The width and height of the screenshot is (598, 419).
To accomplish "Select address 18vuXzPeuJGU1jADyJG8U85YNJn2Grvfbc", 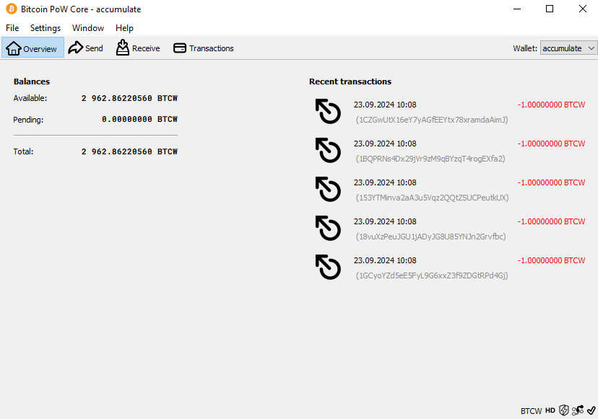I will pos(430,237).
